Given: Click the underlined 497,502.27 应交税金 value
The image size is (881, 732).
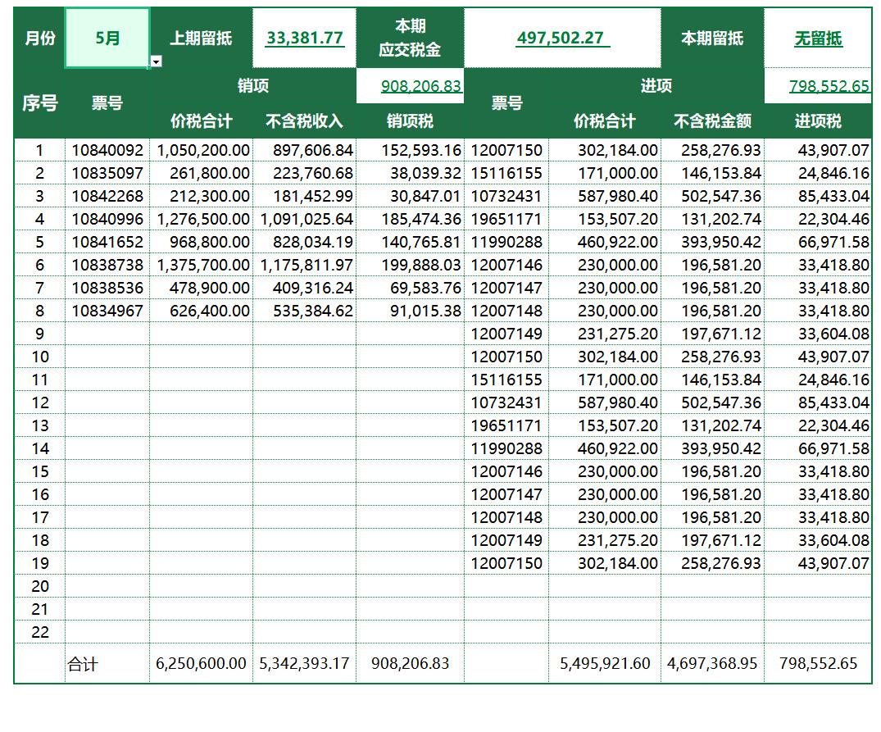Looking at the screenshot, I should tap(562, 36).
